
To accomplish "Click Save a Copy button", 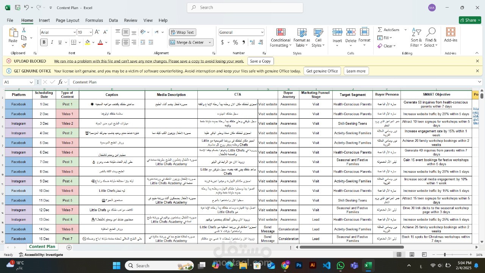I will tap(260, 61).
